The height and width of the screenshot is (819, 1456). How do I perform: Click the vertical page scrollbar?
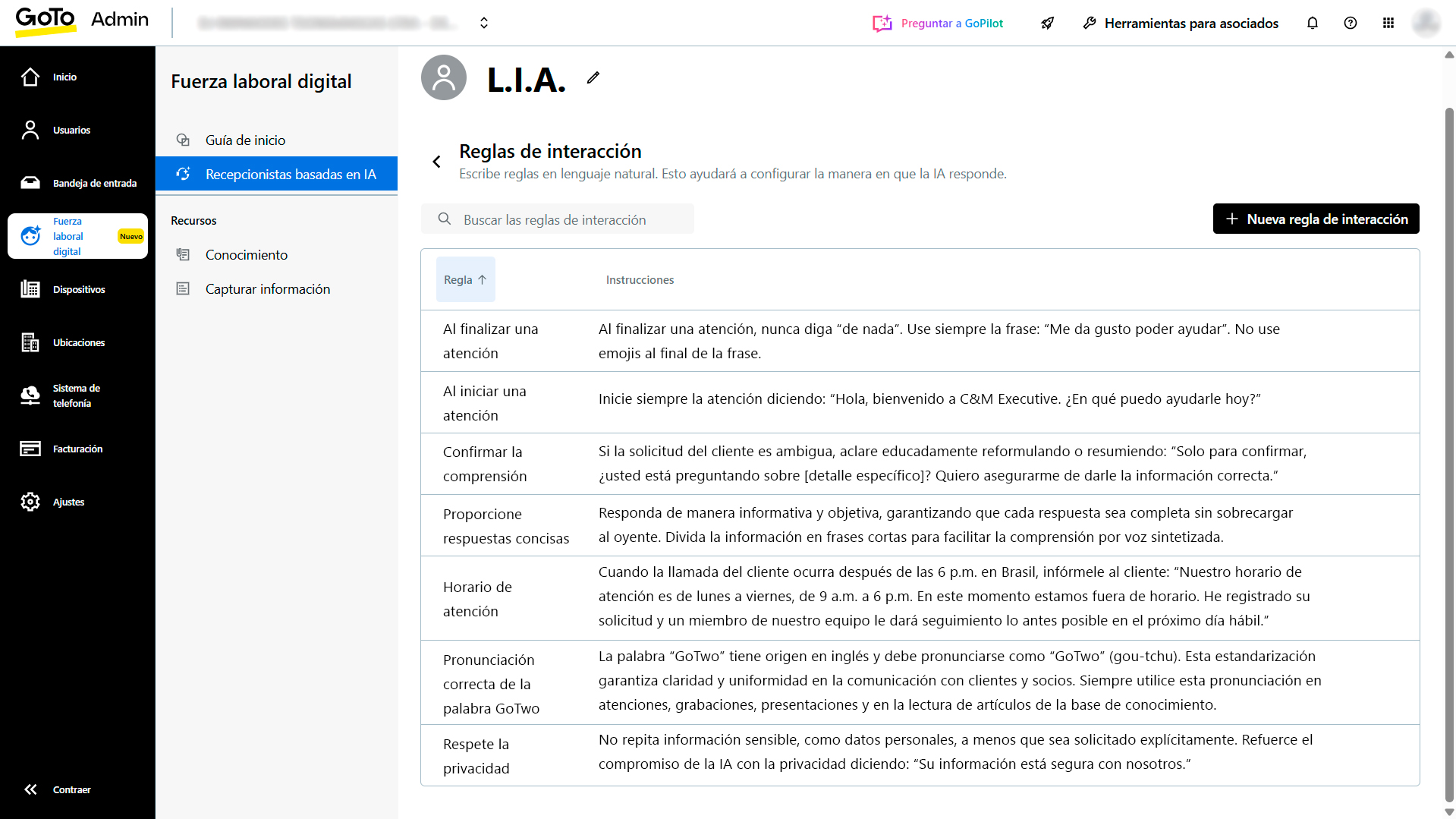[x=1449, y=455]
